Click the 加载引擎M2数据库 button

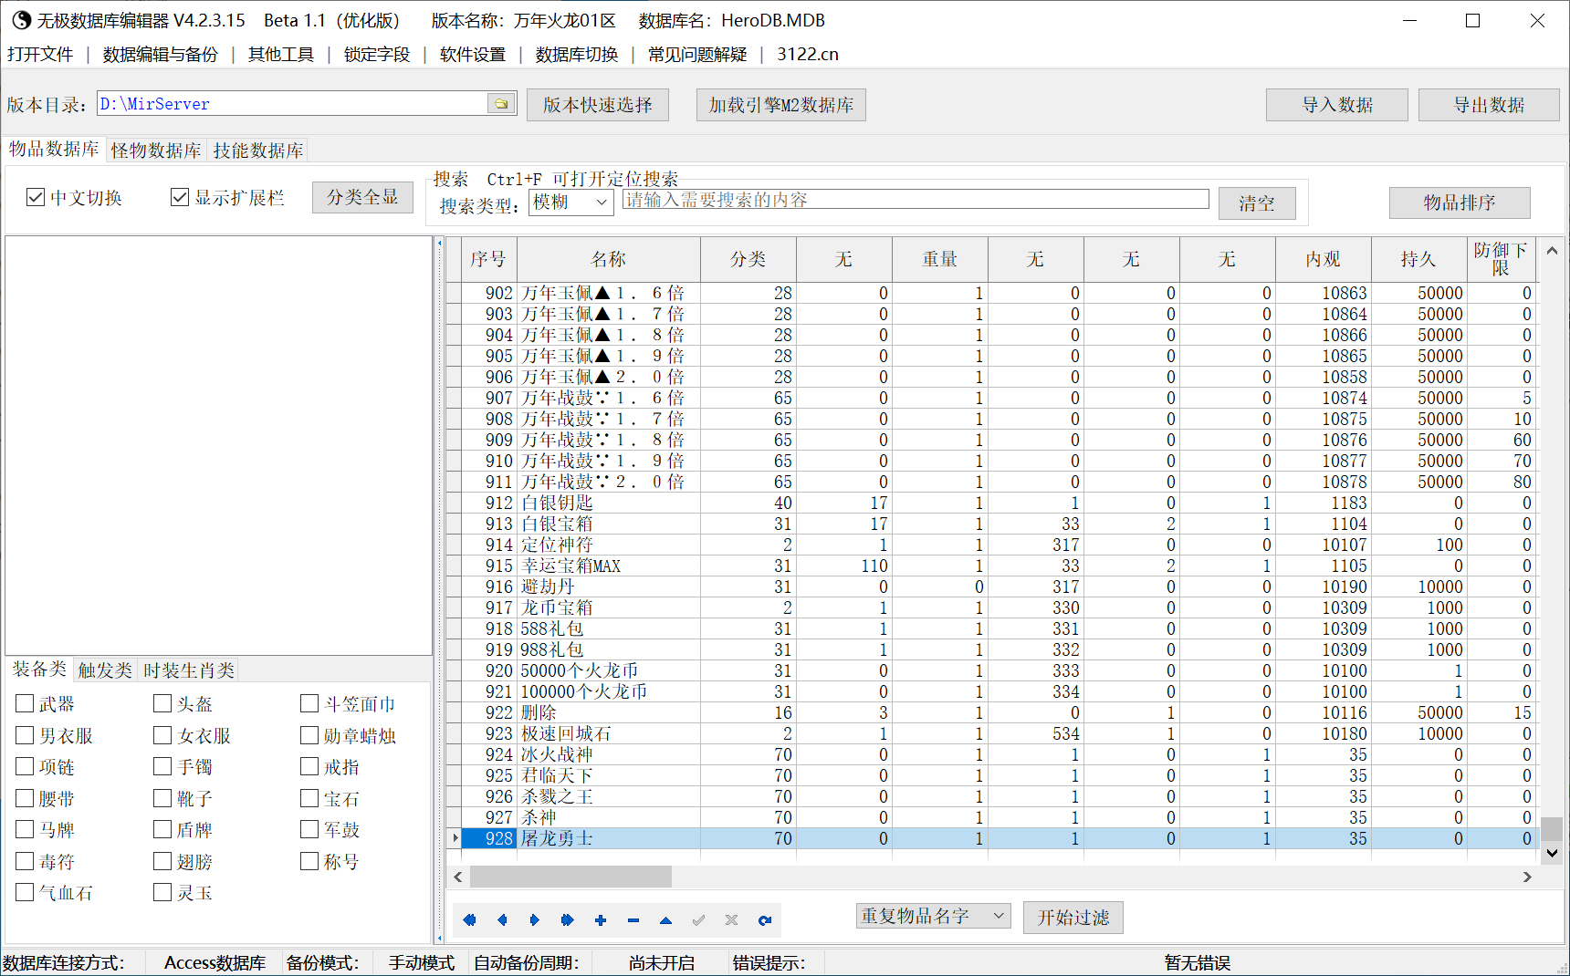[x=781, y=105]
